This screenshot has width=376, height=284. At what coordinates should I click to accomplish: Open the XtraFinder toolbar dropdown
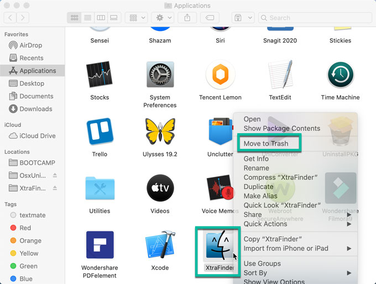[243, 18]
